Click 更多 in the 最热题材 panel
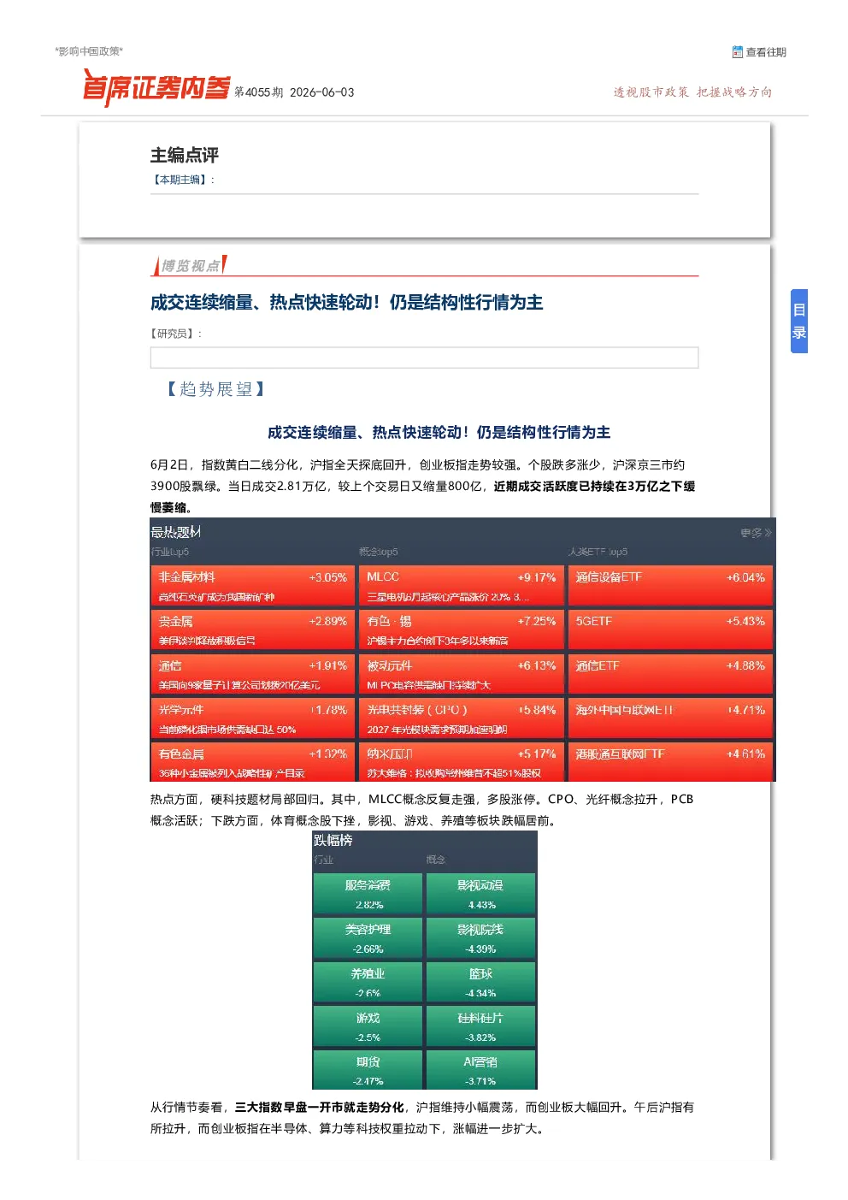Screen dimensions: 848x1200 coord(756,533)
